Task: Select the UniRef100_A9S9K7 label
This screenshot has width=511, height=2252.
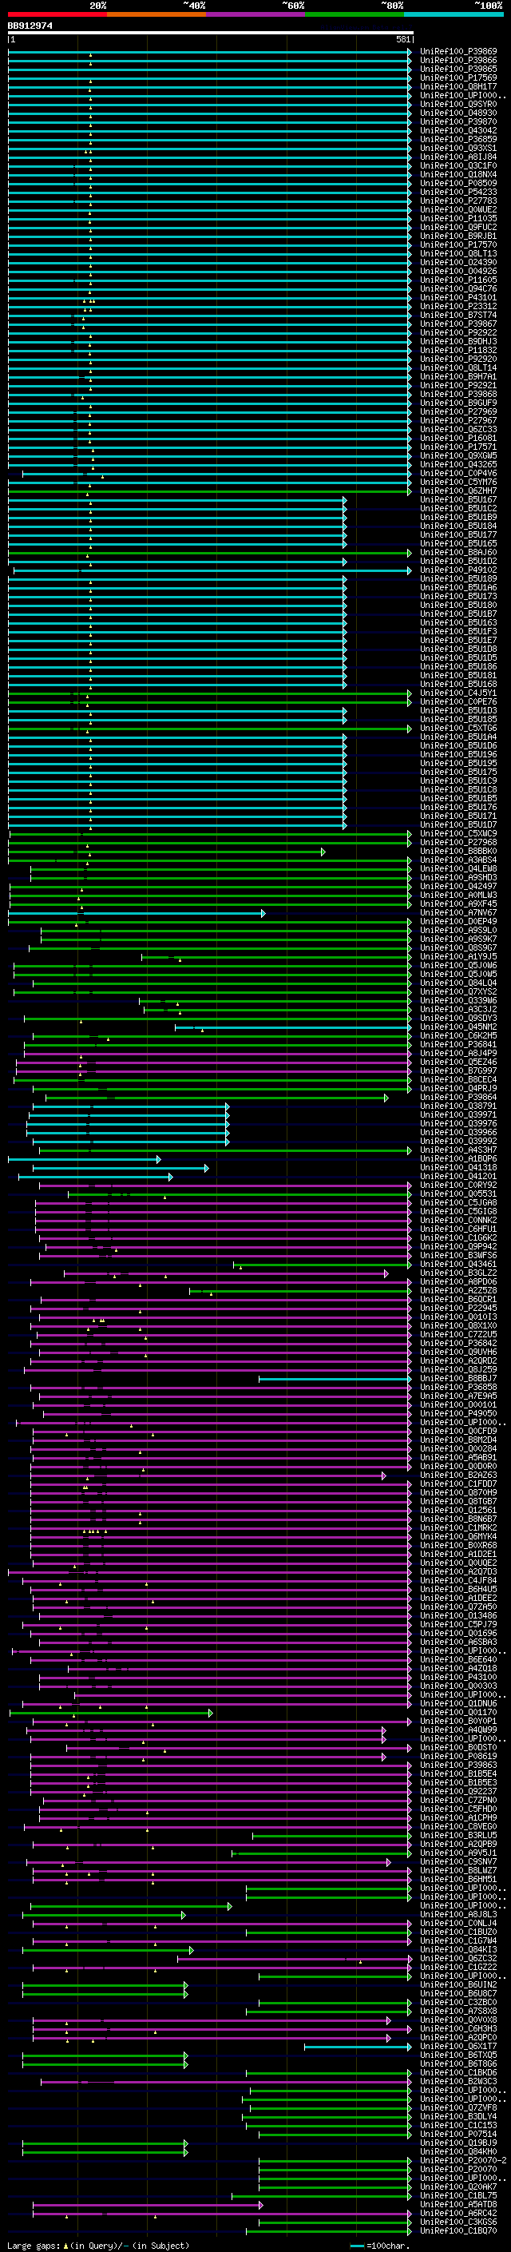Action: 458,939
